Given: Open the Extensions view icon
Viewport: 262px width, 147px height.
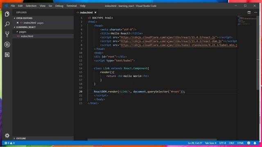Looking at the screenshot, I should pos(7,55).
